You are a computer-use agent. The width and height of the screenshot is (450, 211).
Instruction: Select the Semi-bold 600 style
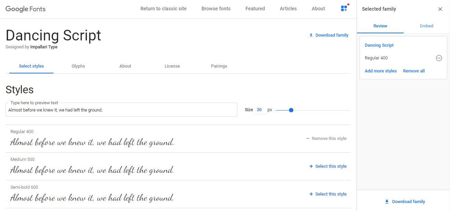coord(328,194)
